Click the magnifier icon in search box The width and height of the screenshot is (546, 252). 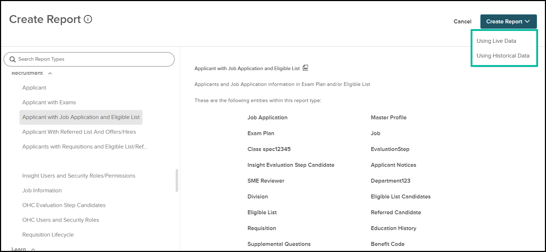[x=13, y=59]
